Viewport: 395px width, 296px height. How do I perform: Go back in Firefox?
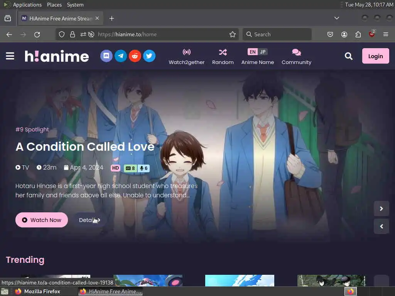pos(9,34)
